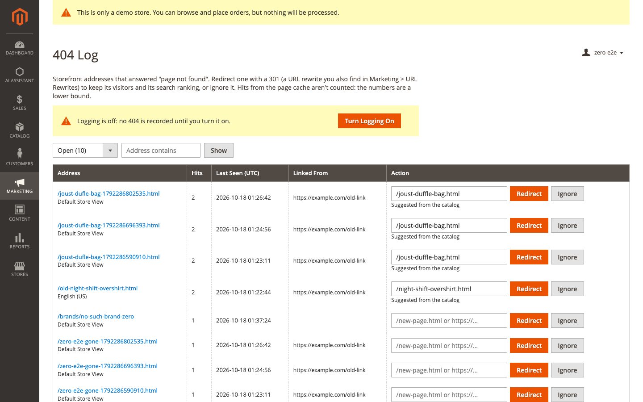Redirect the old-night-shift-overshirt row

(x=529, y=289)
